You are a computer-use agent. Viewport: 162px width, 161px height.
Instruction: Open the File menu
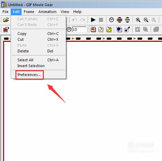point(5,12)
